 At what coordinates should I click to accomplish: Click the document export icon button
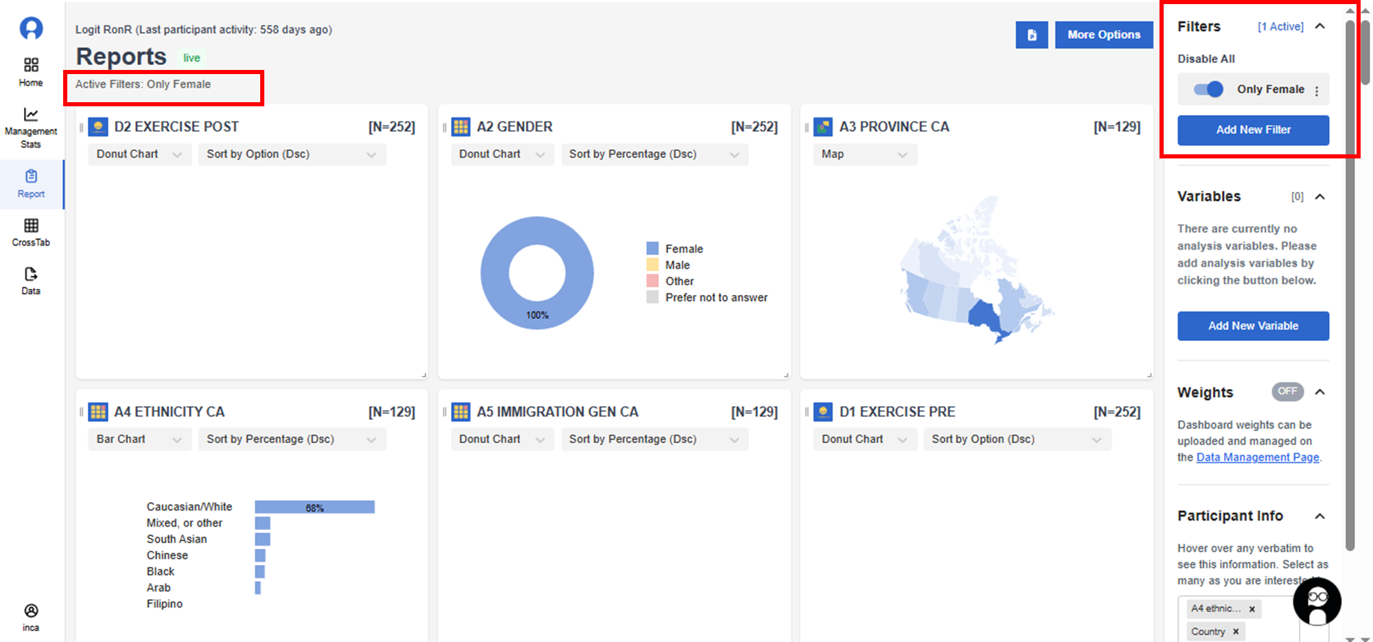point(1031,35)
